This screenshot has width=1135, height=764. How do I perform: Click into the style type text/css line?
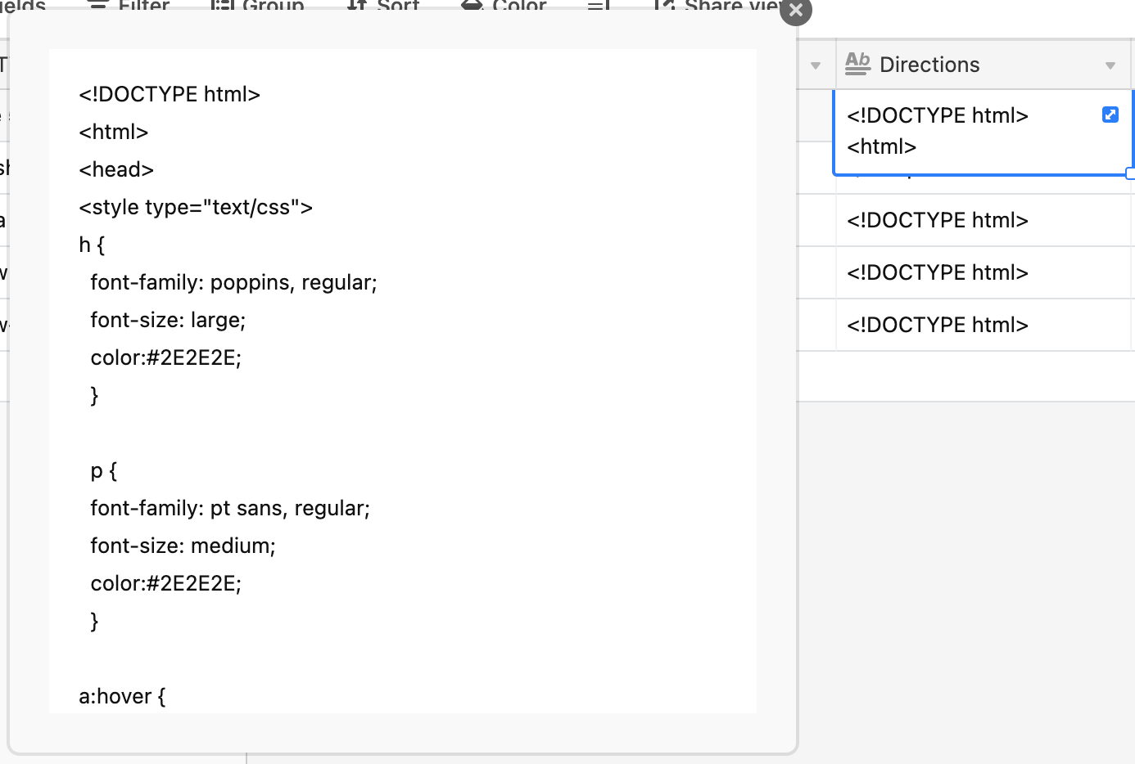pyautogui.click(x=196, y=207)
